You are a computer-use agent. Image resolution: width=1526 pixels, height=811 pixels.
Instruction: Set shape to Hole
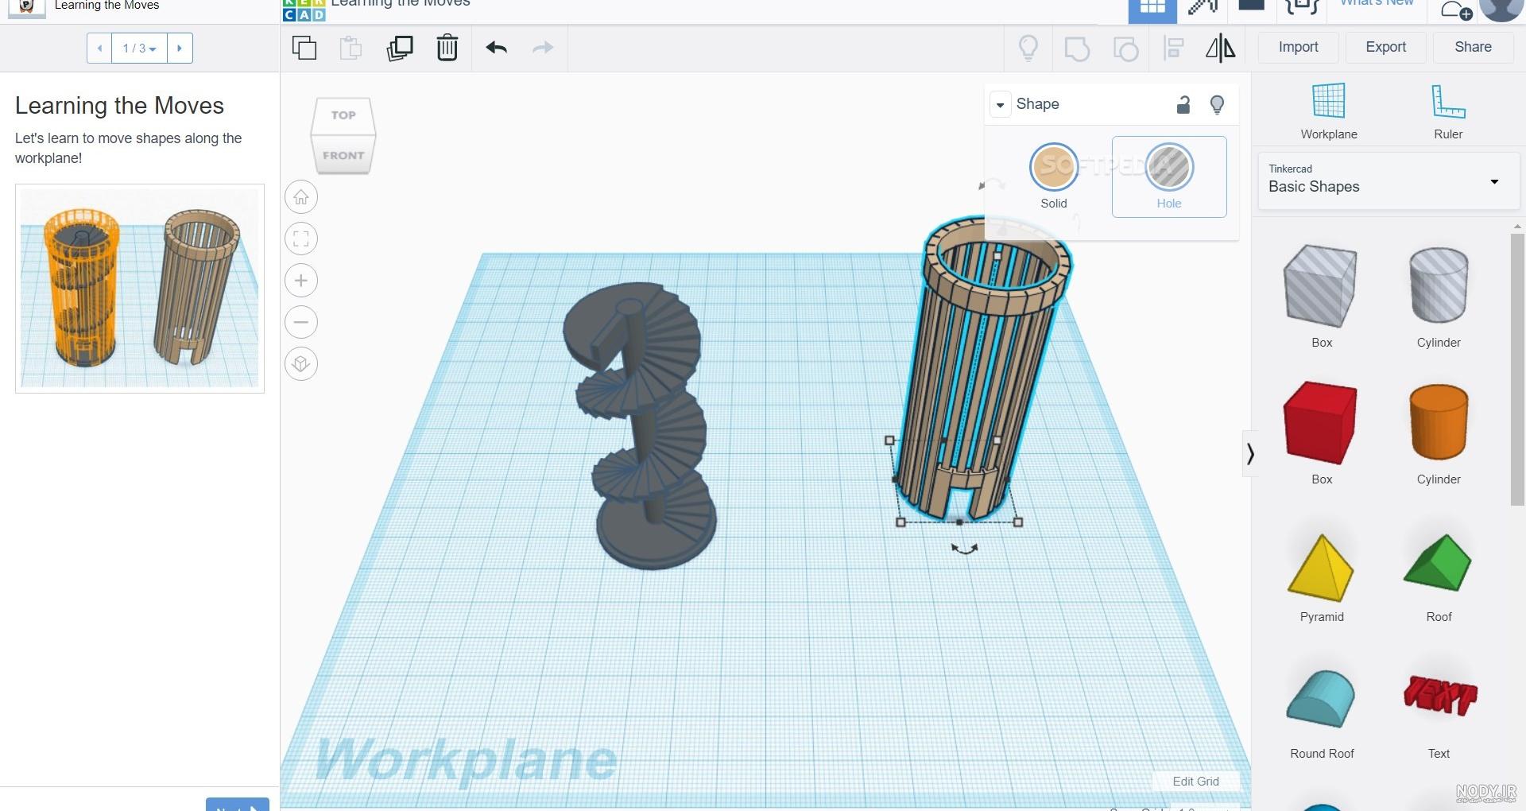[1169, 177]
